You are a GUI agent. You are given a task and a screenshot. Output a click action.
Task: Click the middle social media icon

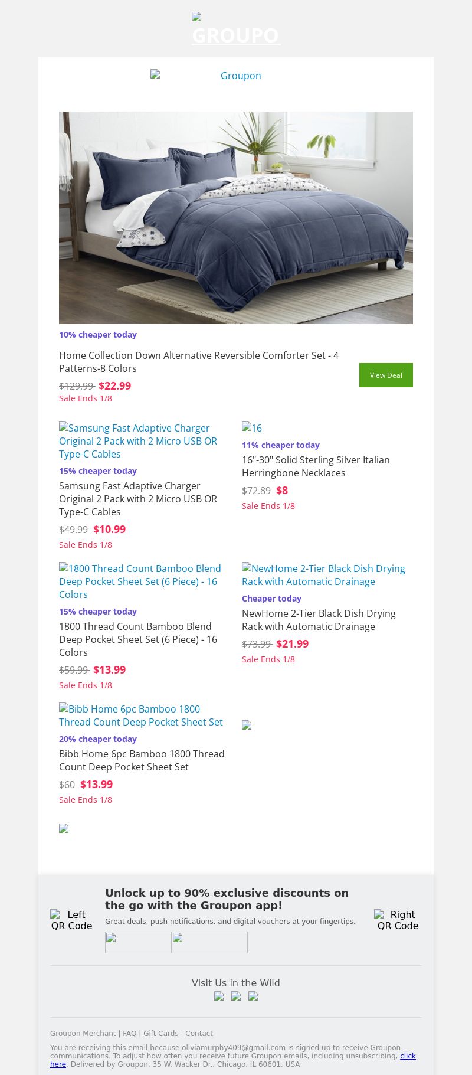[x=236, y=996]
